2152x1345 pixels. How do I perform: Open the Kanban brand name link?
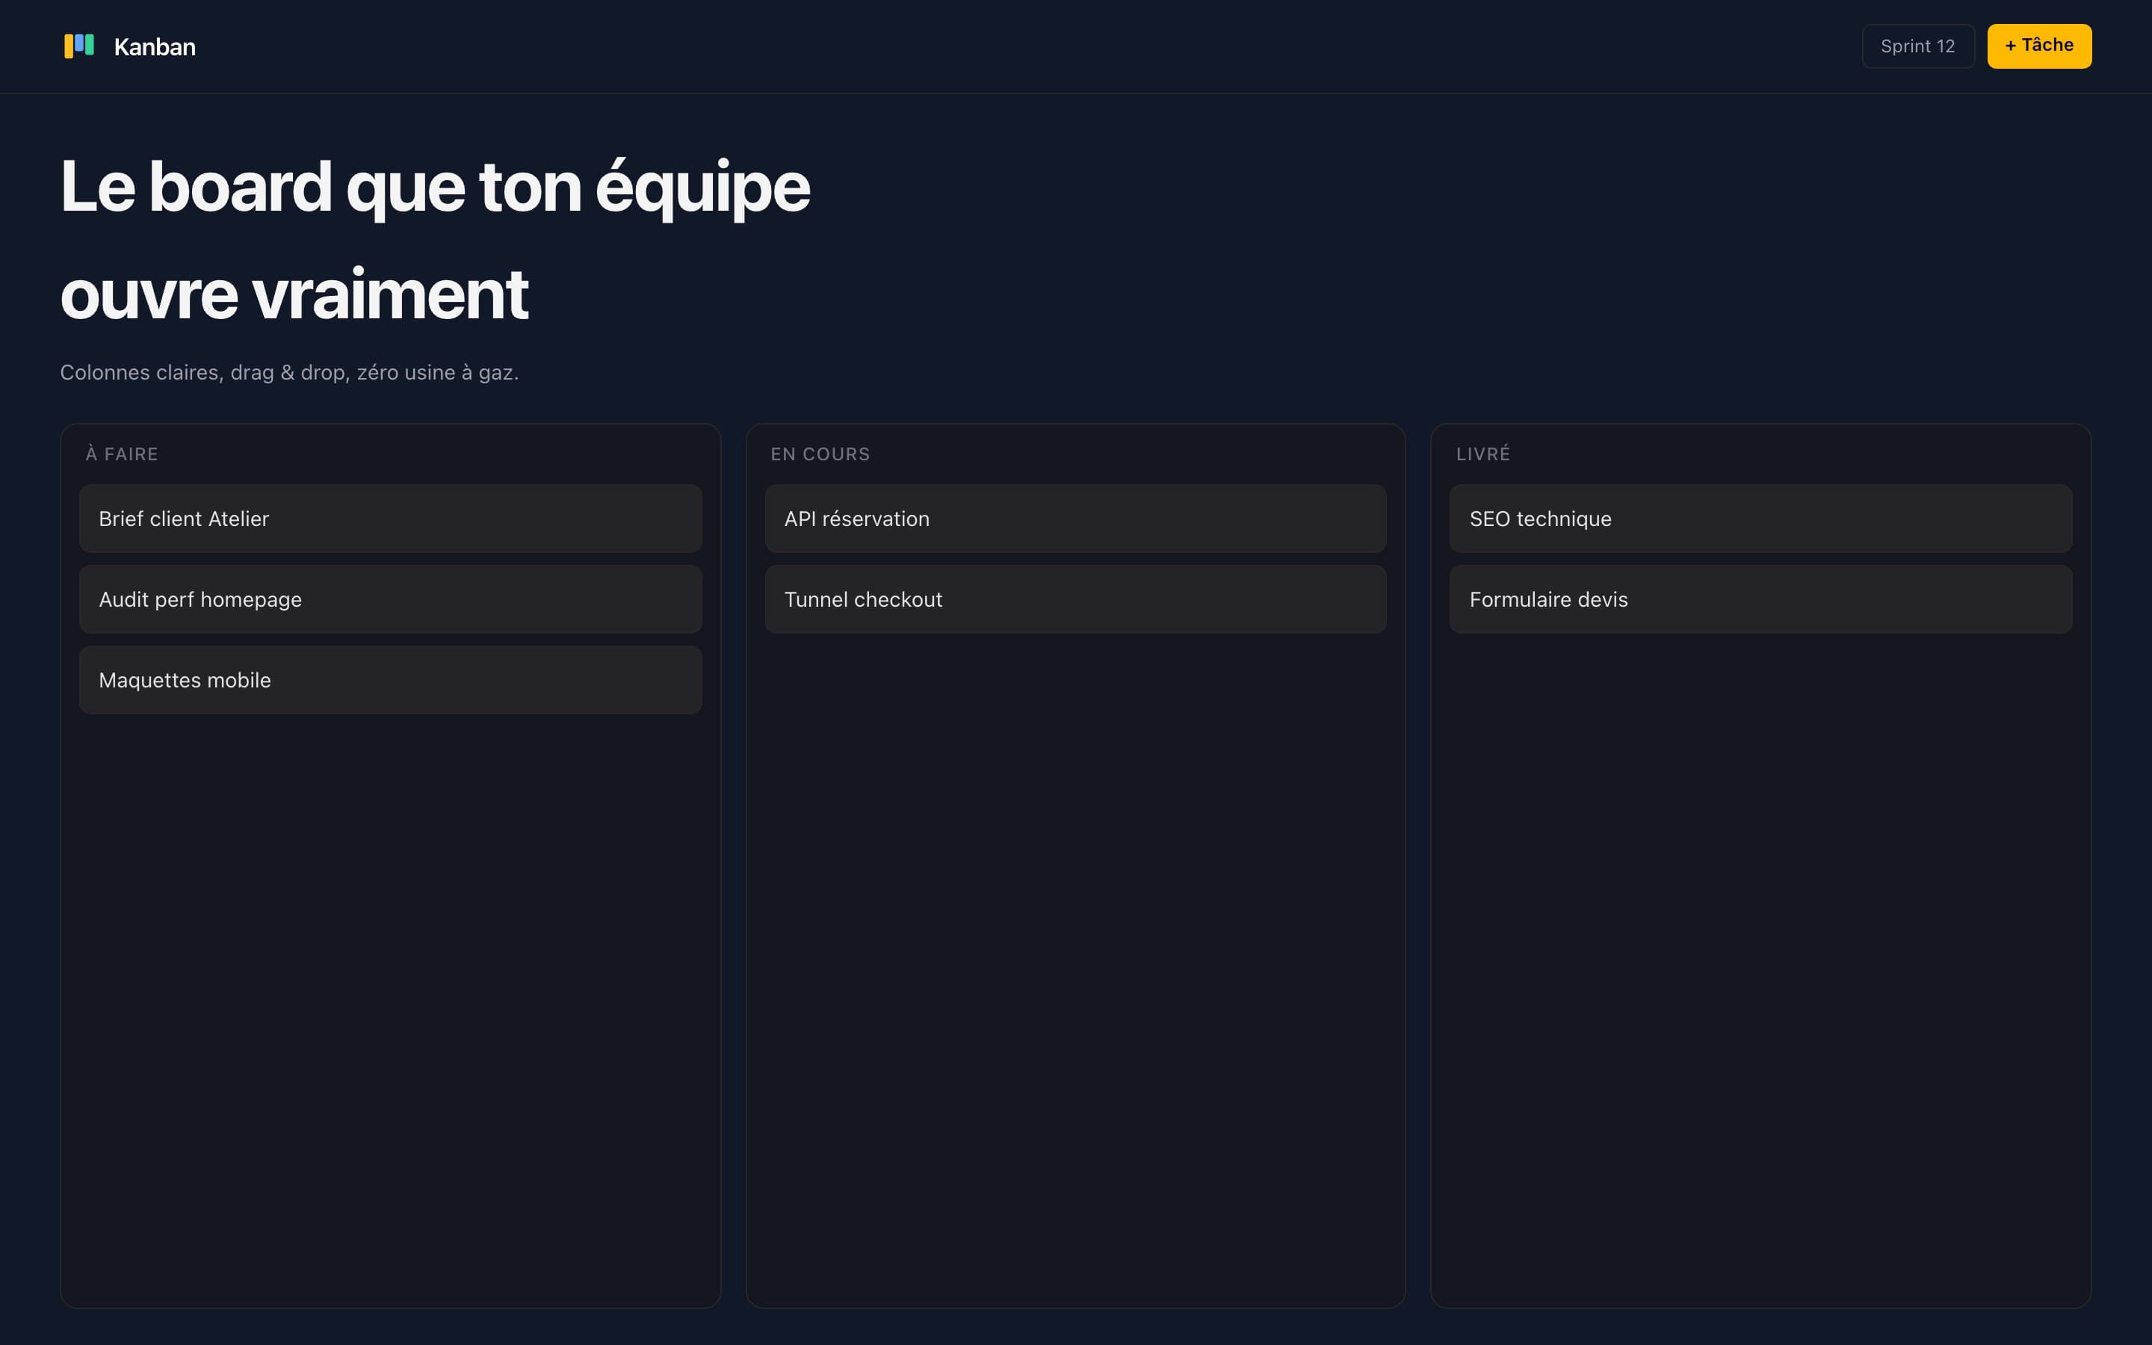155,47
